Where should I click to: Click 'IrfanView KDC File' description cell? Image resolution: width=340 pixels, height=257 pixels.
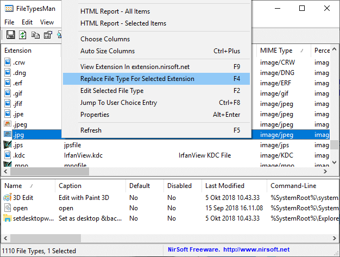click(x=205, y=155)
